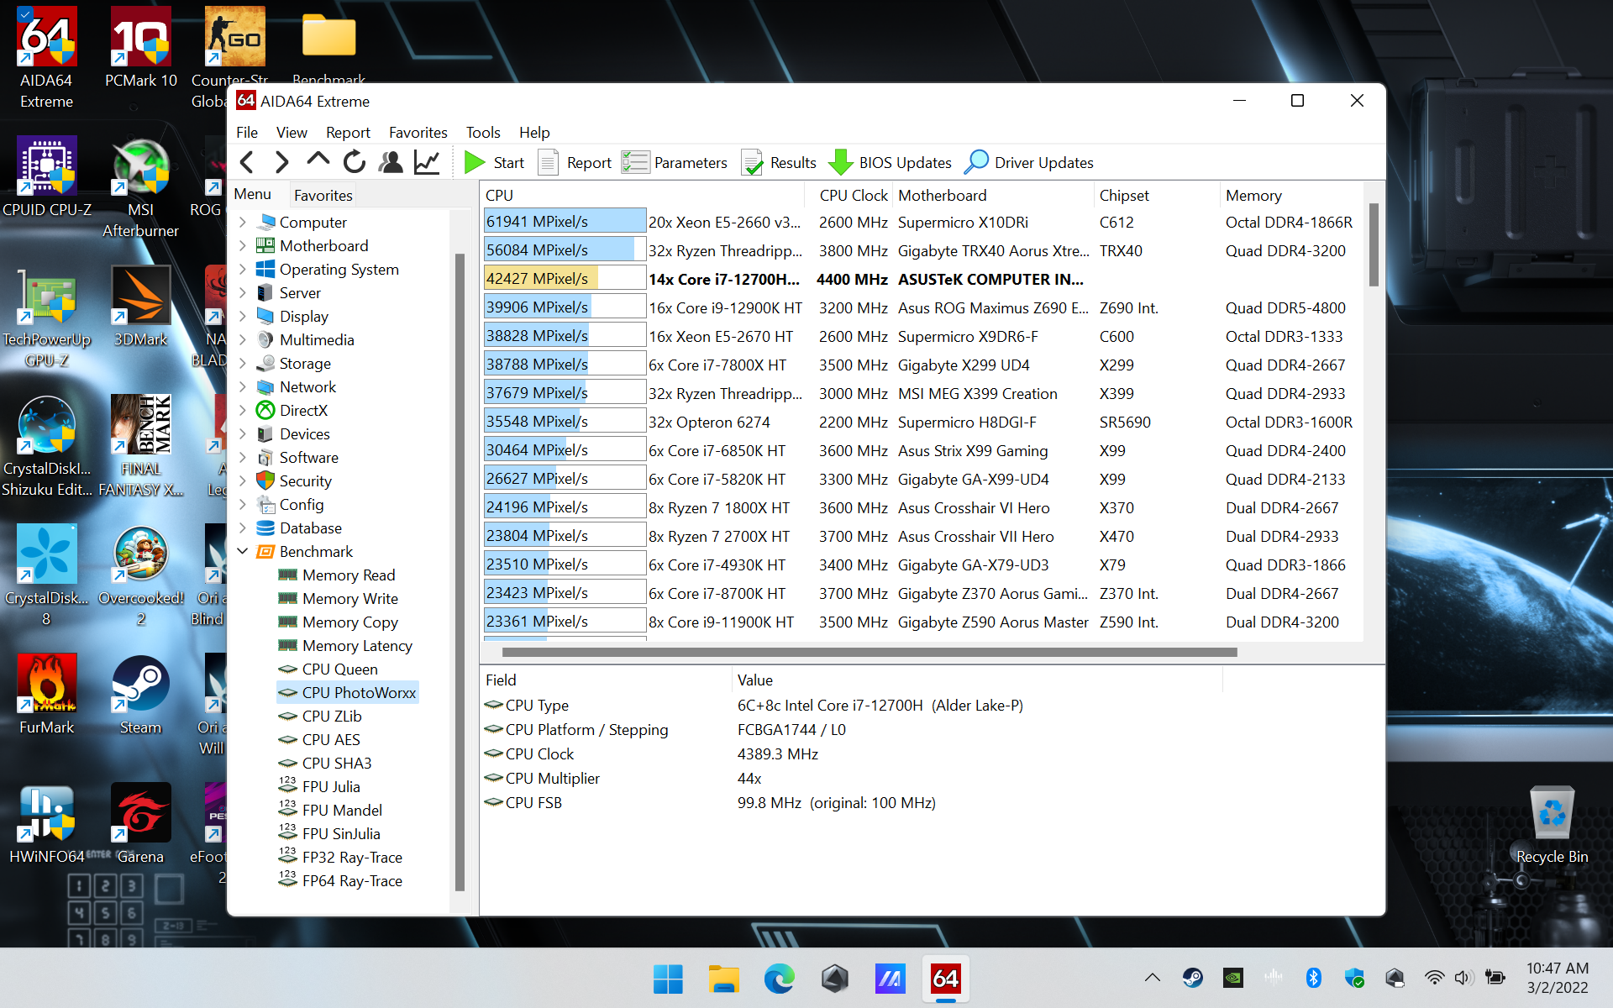The width and height of the screenshot is (1613, 1008).
Task: Open the Tools menu
Action: (483, 133)
